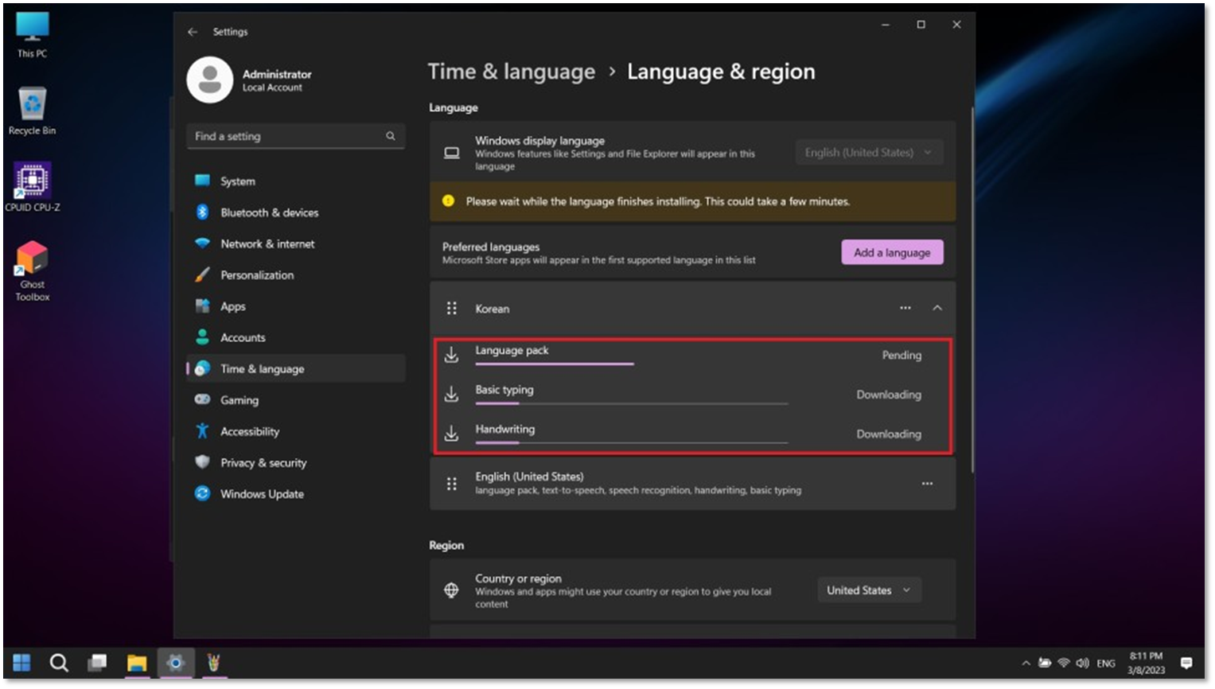Viewport: 1215px width, 689px height.
Task: Click the Korean row drag handle
Action: 452,308
